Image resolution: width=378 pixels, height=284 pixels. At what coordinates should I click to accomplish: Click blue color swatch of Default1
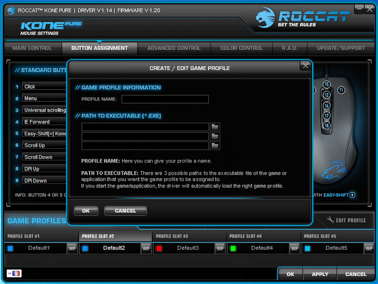click(x=10, y=248)
